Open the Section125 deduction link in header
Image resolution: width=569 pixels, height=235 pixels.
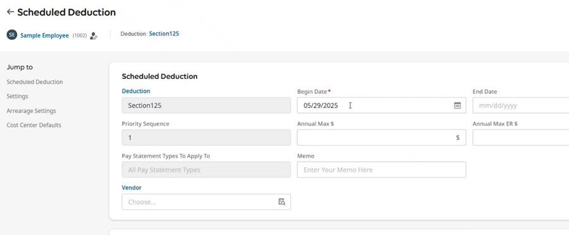pos(164,33)
